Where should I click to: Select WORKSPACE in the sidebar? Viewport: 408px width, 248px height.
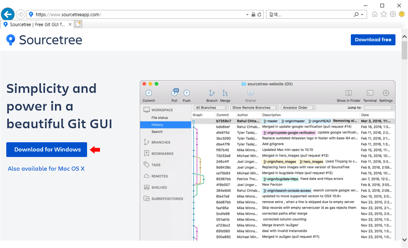[x=162, y=110]
